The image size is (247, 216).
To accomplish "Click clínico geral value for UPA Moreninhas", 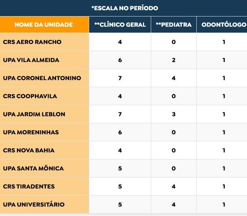I will [120, 132].
